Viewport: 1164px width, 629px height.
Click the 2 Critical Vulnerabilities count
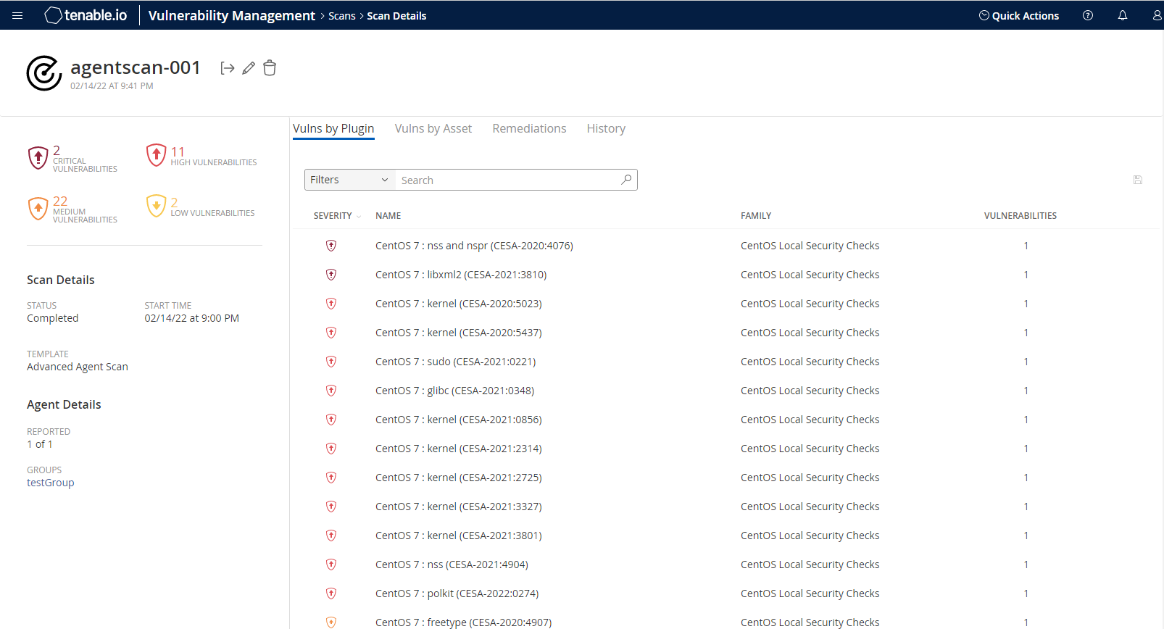click(x=57, y=151)
